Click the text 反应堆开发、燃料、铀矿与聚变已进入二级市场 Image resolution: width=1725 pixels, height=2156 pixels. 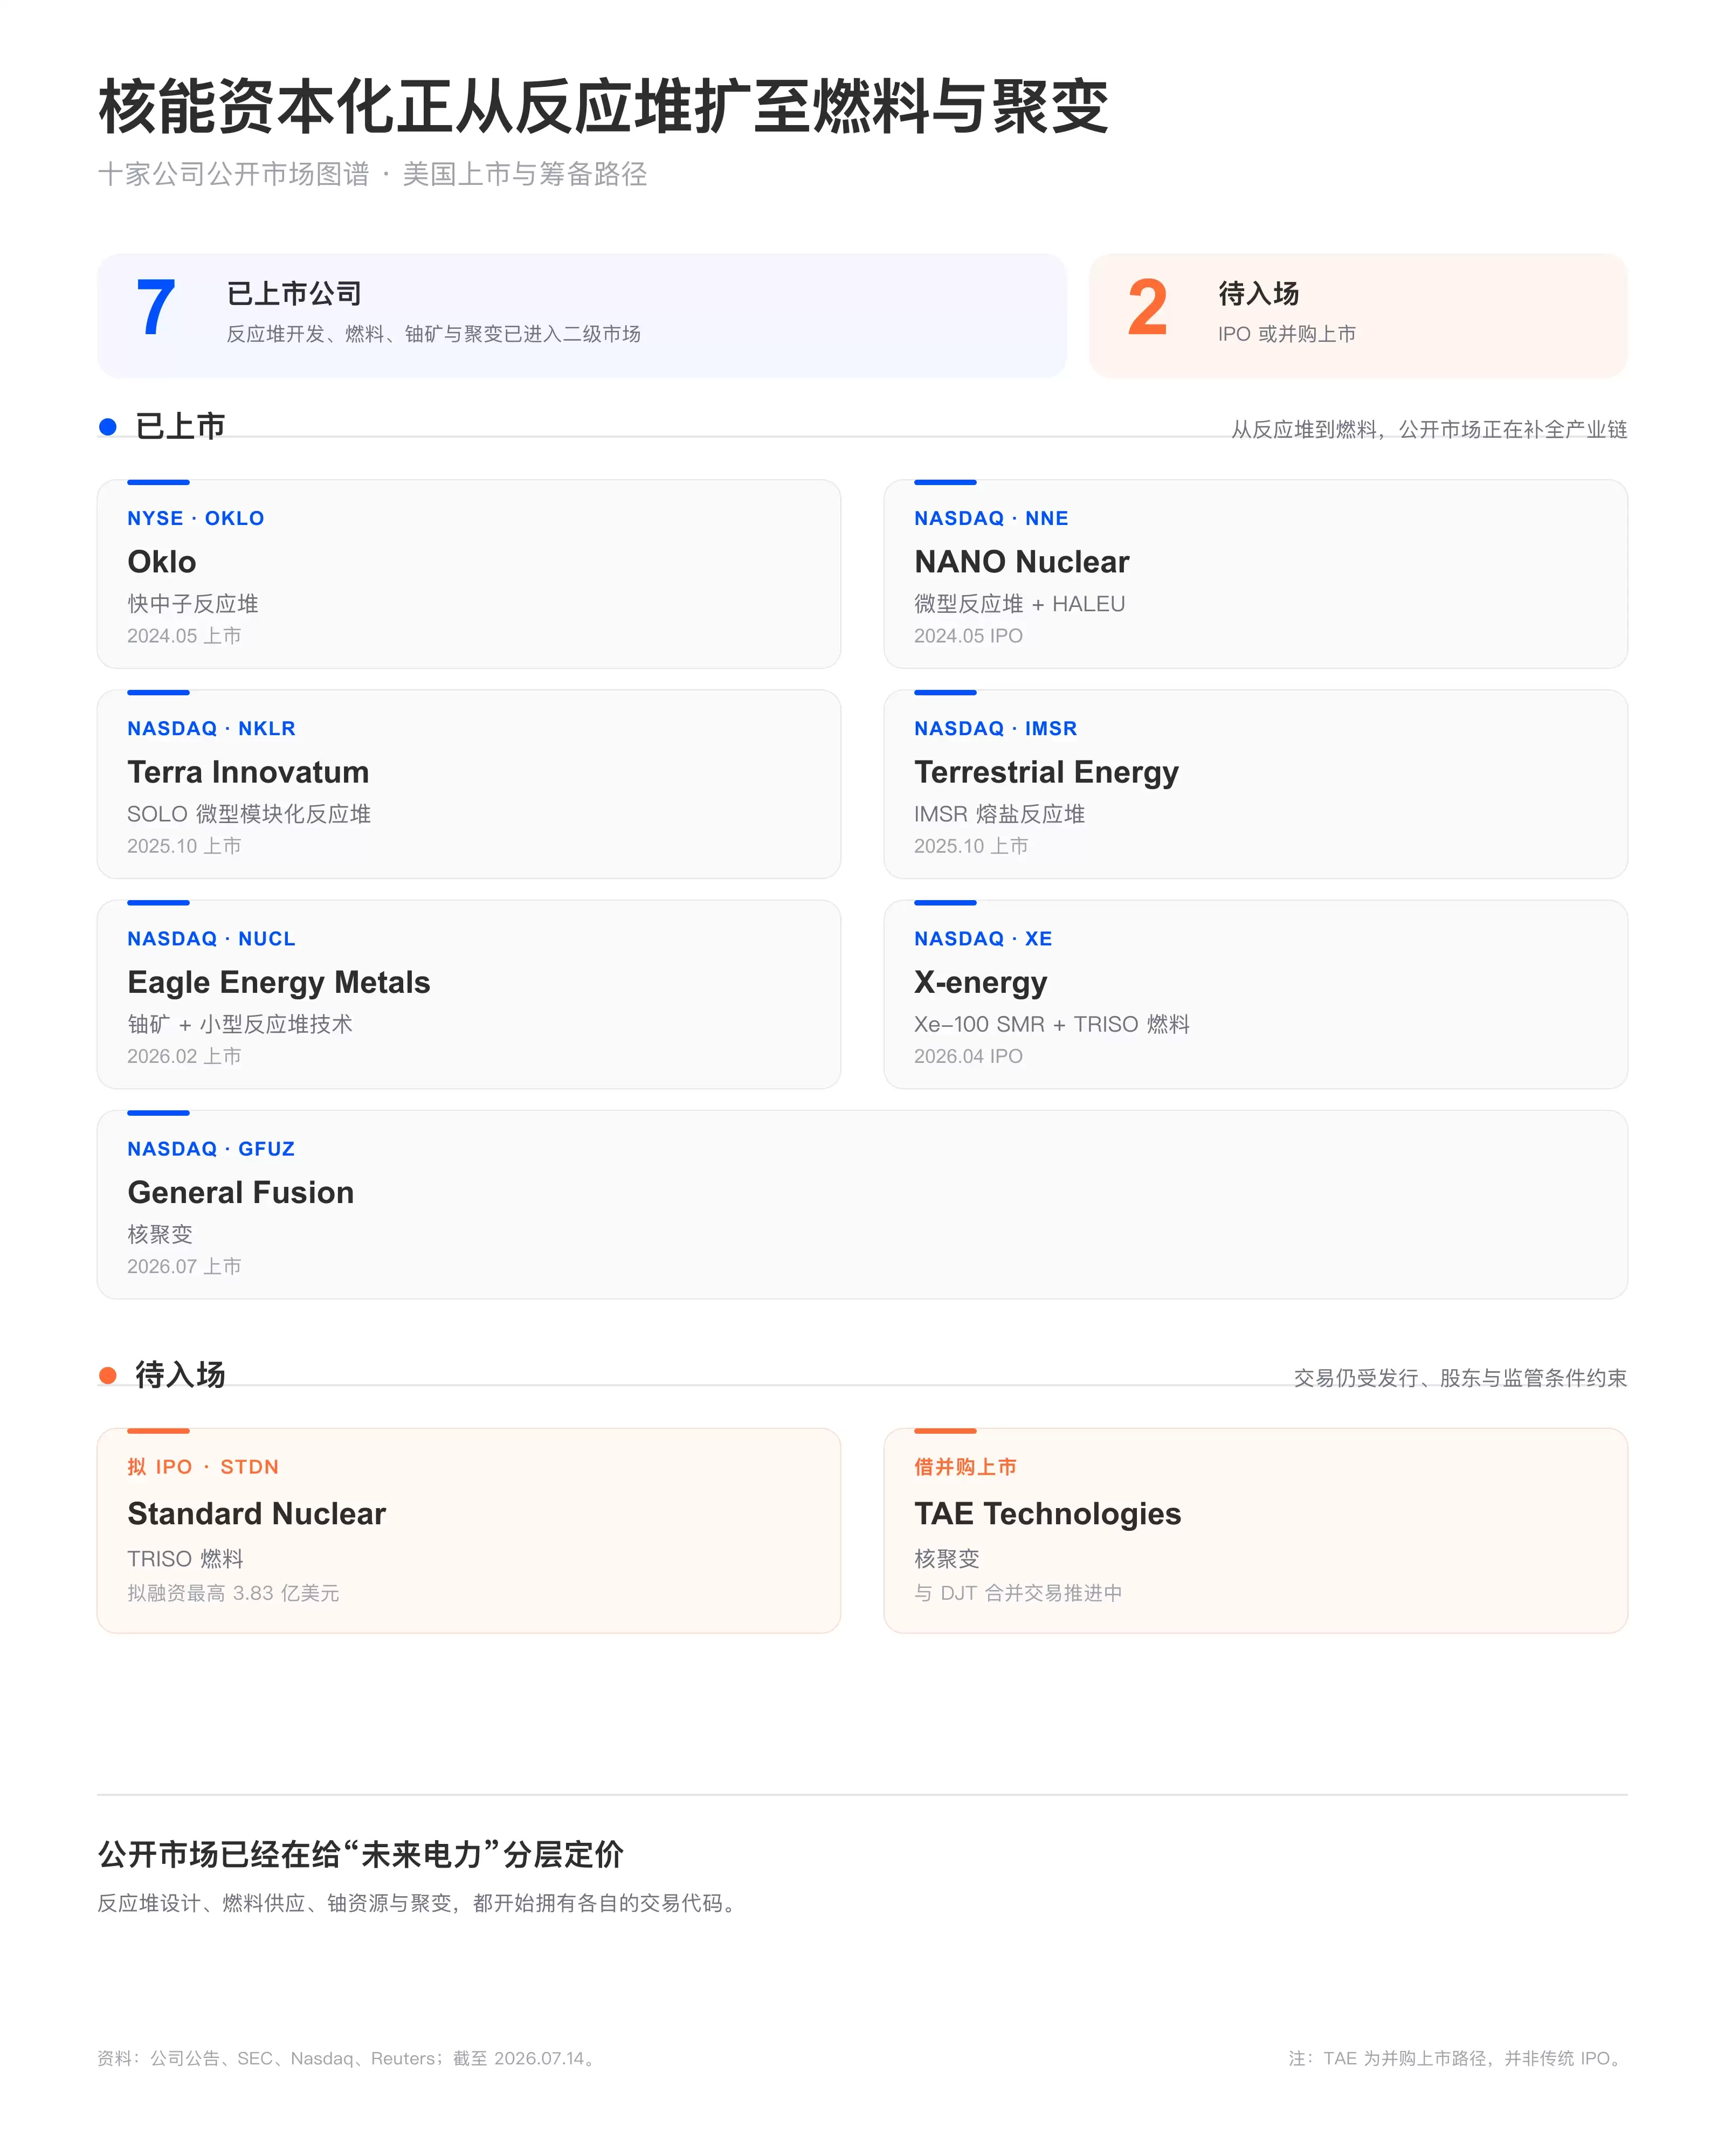pos(433,334)
